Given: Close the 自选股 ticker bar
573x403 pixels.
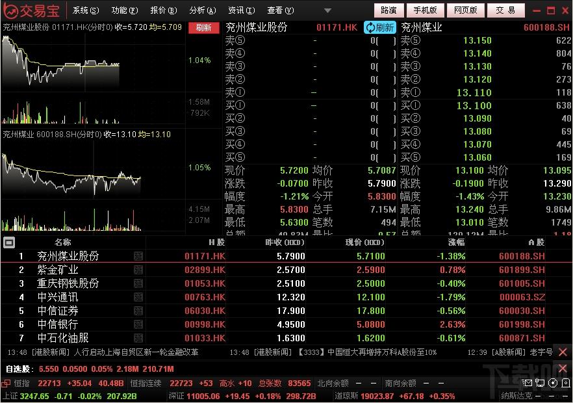Looking at the screenshot, I should [x=563, y=368].
